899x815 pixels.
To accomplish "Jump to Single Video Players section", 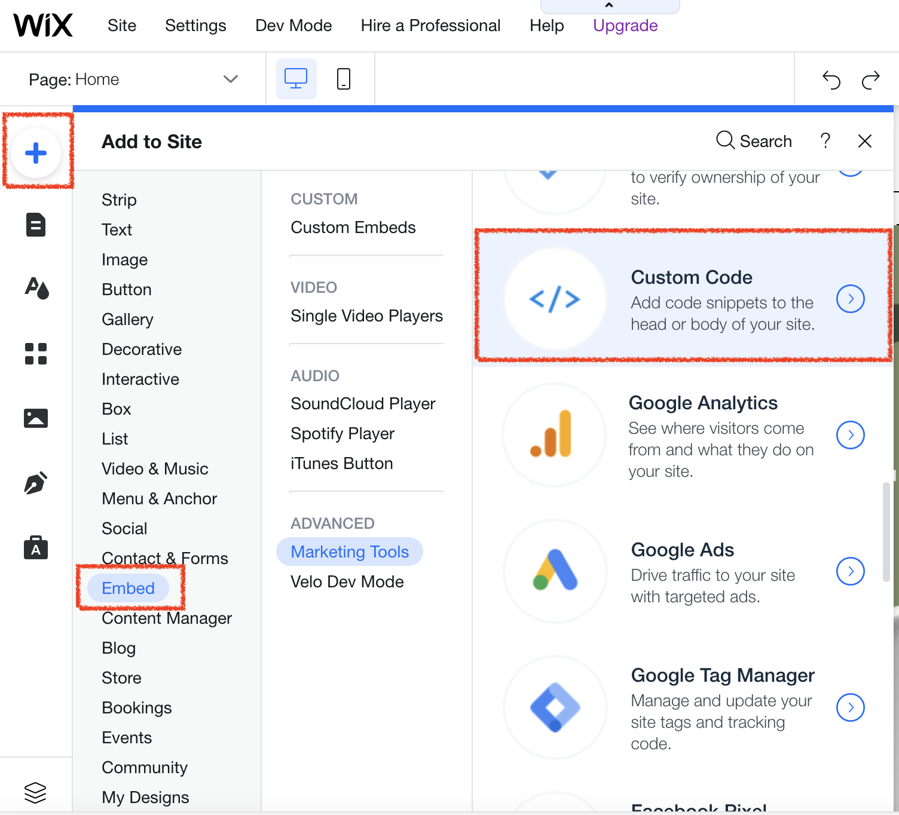I will (x=366, y=315).
